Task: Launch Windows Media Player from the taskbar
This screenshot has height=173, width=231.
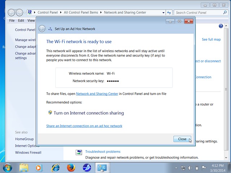Action: [x=39, y=168]
